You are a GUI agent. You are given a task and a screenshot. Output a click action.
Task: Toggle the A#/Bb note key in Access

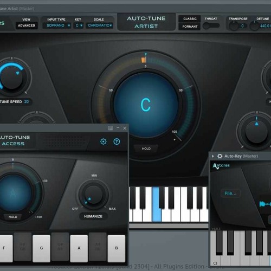98,247
